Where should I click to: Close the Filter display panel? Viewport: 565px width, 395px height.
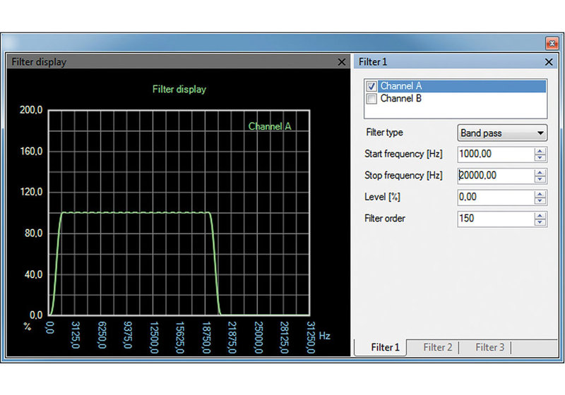tap(342, 62)
